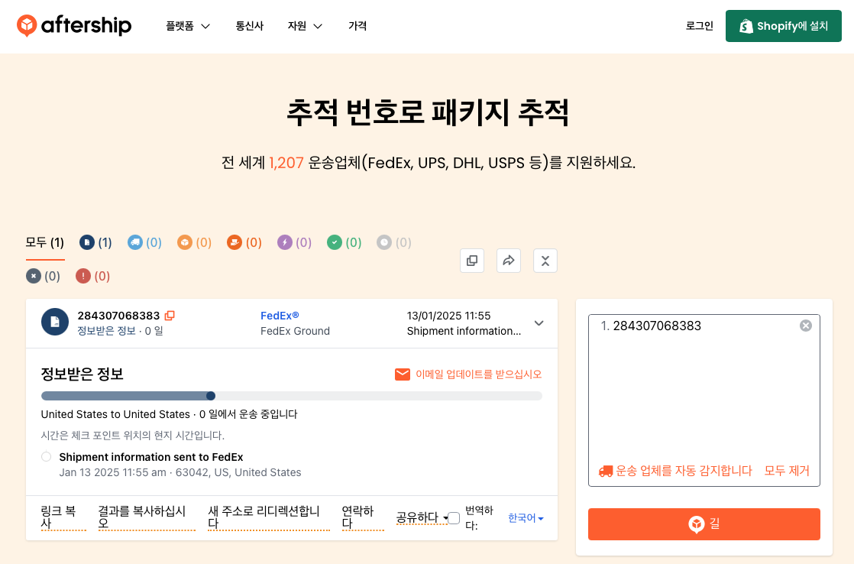This screenshot has width=854, height=564.
Task: Filter by gray clock status (0)
Action: pyautogui.click(x=394, y=242)
